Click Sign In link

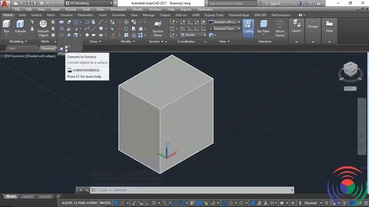275,3
